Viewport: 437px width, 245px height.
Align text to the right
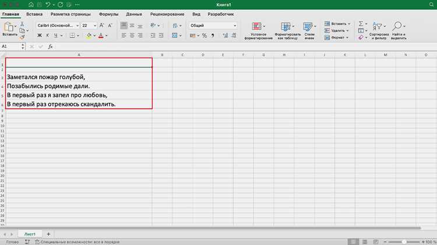(x=140, y=35)
